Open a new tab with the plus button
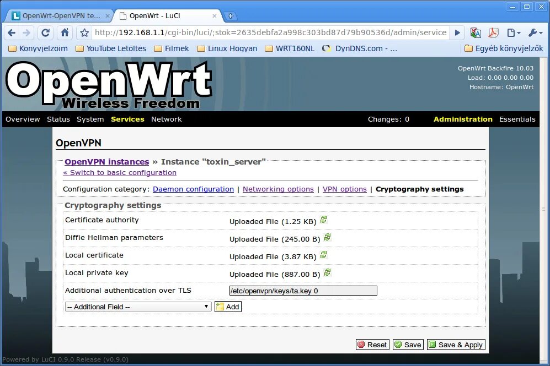 pyautogui.click(x=231, y=16)
